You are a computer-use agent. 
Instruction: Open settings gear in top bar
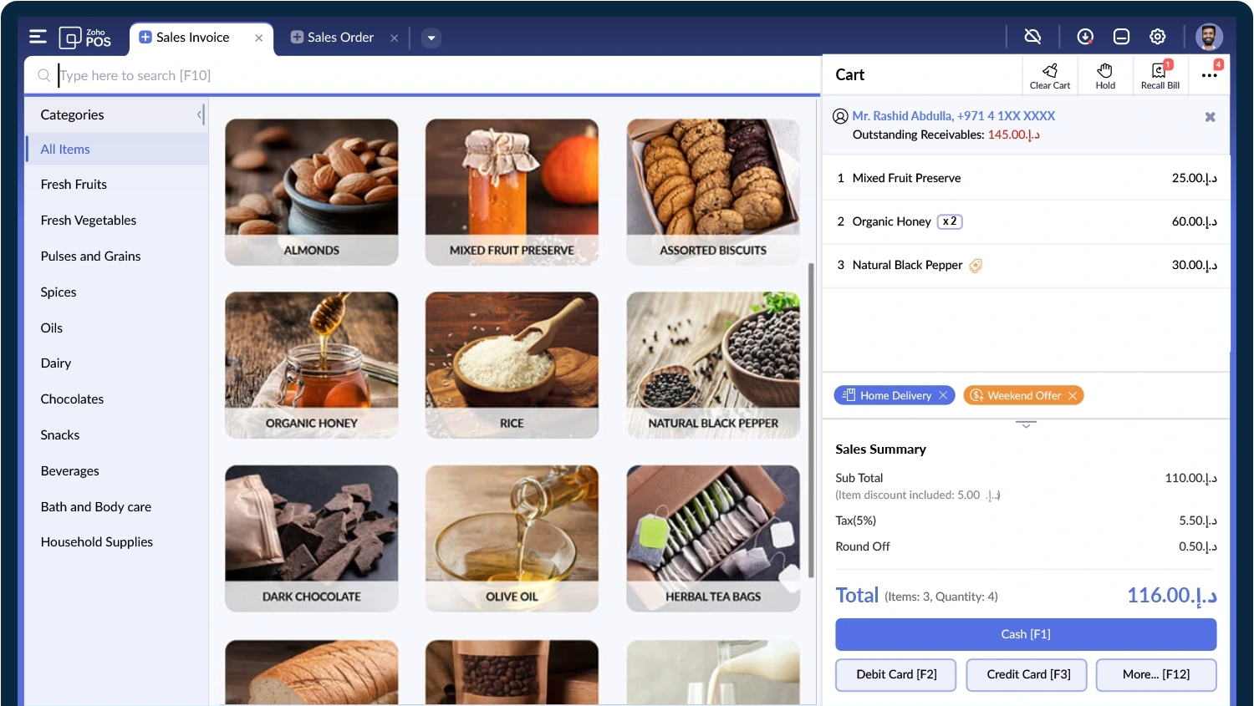pyautogui.click(x=1157, y=37)
